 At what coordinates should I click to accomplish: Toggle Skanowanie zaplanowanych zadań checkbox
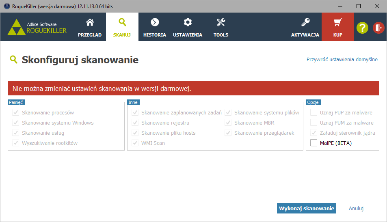click(135, 112)
